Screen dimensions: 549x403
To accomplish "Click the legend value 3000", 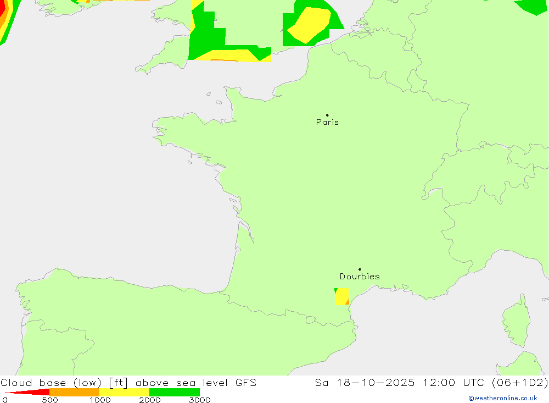I will pyautogui.click(x=200, y=400).
